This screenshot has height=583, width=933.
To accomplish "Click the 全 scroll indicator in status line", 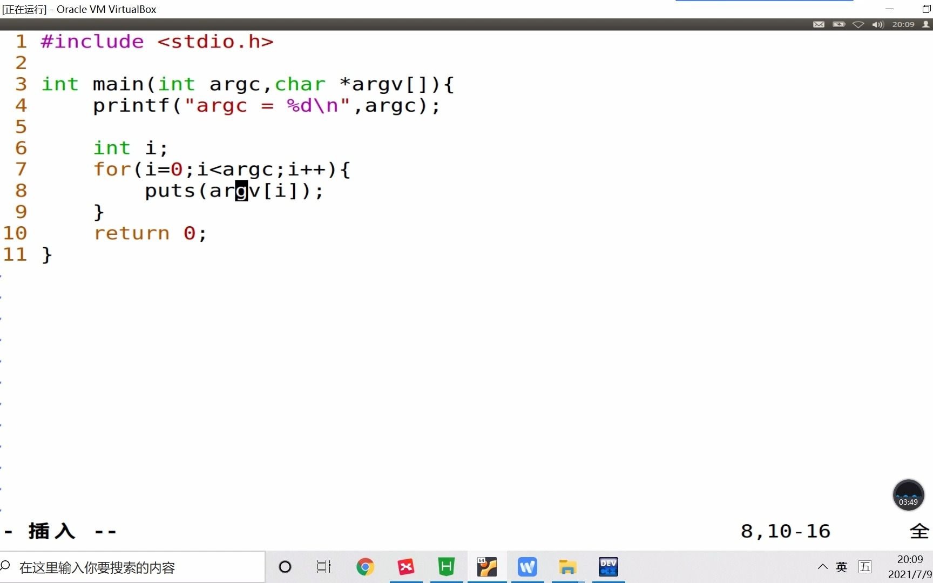I will point(919,531).
